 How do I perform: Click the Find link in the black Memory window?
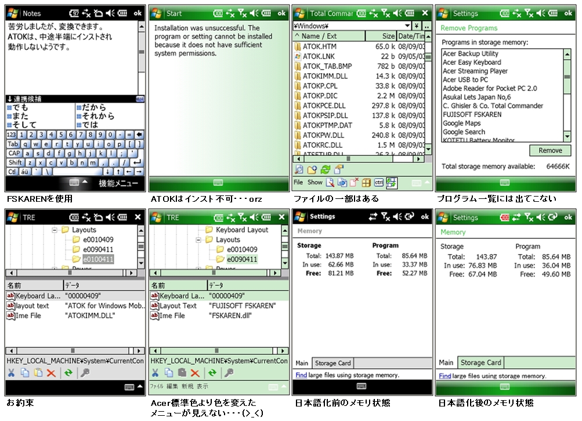301,375
